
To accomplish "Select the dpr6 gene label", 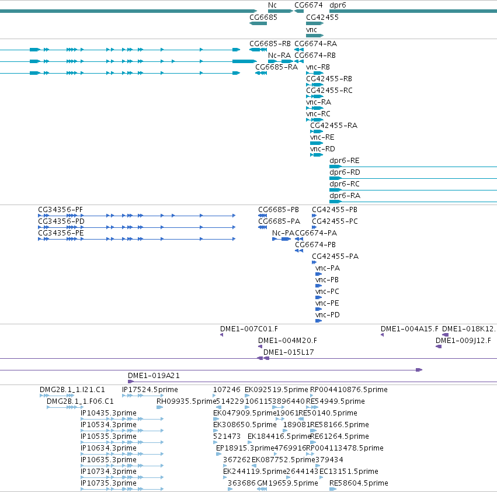I will point(338,5).
